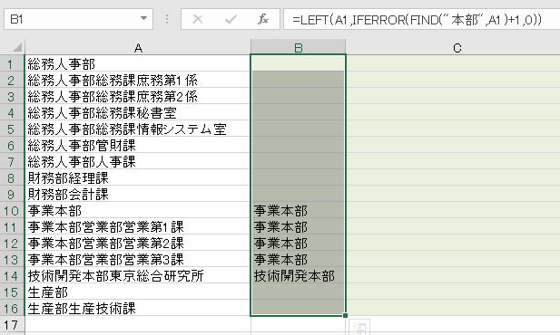
Task: Click cell containing 事業本部営業部営業第1課
Action: (138, 227)
